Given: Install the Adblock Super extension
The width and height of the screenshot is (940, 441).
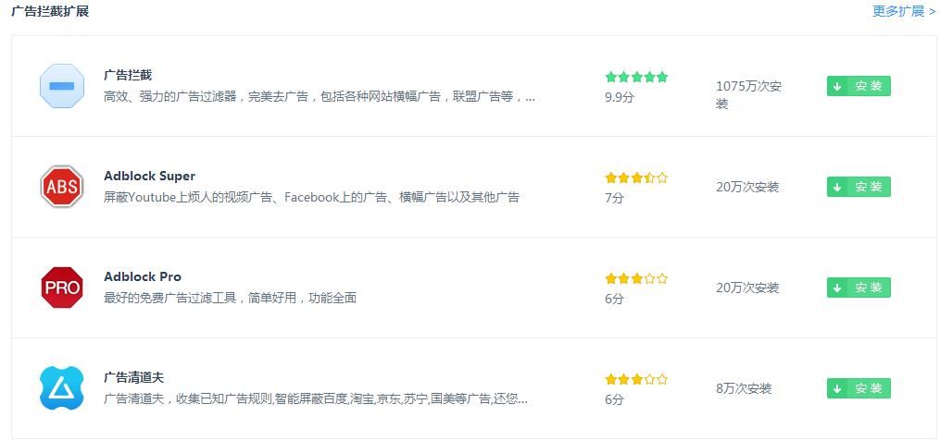Looking at the screenshot, I should (x=859, y=187).
